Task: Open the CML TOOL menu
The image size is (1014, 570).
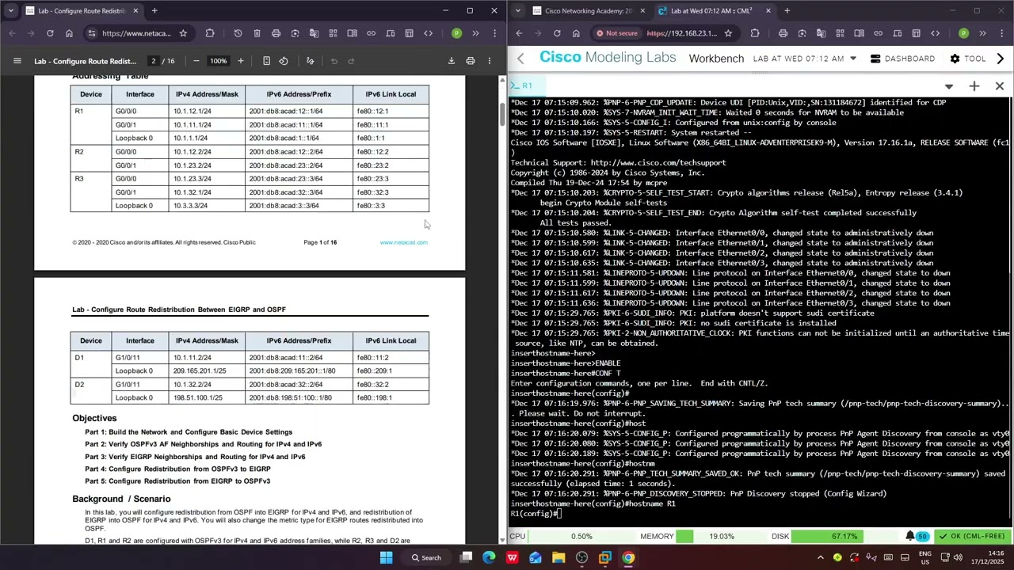Action: point(967,59)
